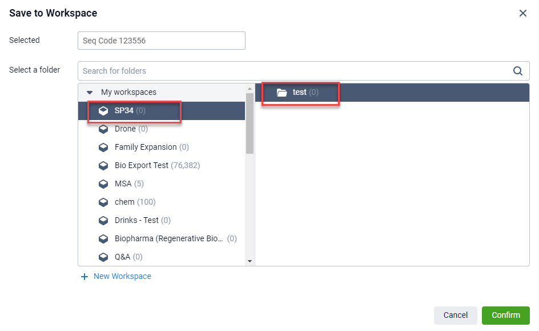Click the SP34 workspace cube icon
This screenshot has width=539, height=331.
pyautogui.click(x=103, y=111)
